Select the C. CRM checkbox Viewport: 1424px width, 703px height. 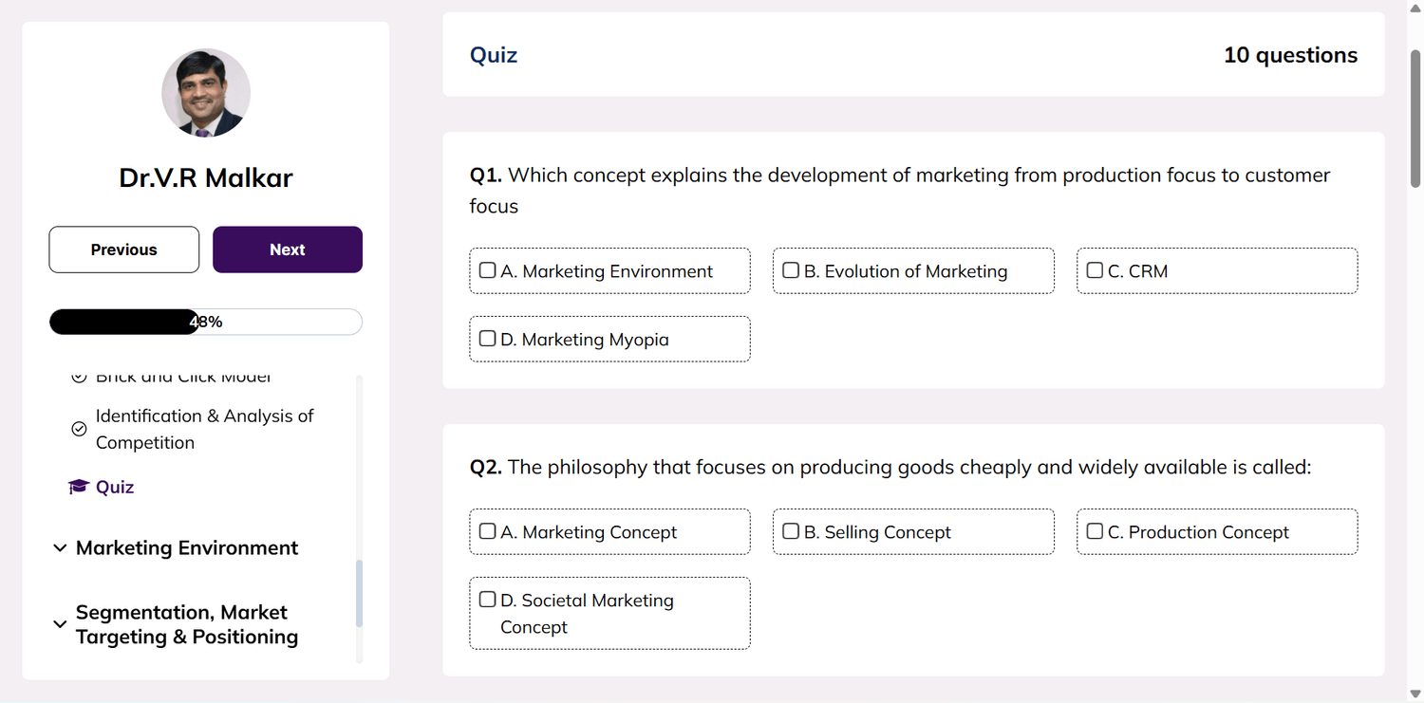pos(1095,270)
